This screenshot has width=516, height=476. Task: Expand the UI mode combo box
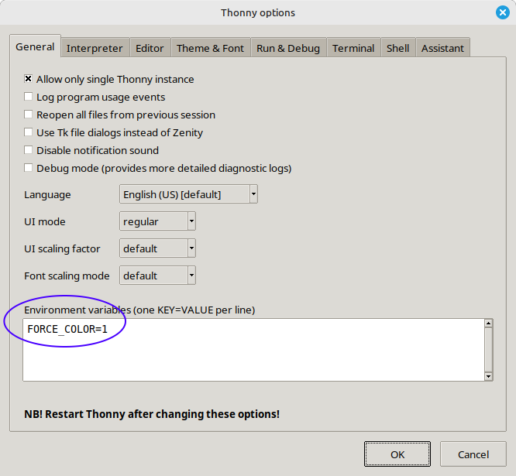[x=157, y=221]
